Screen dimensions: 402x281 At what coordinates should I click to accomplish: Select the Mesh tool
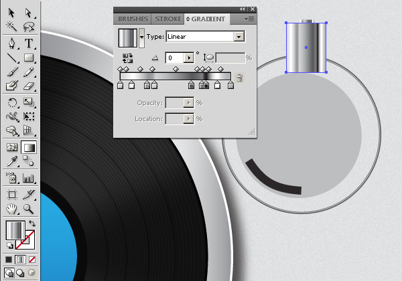point(12,147)
